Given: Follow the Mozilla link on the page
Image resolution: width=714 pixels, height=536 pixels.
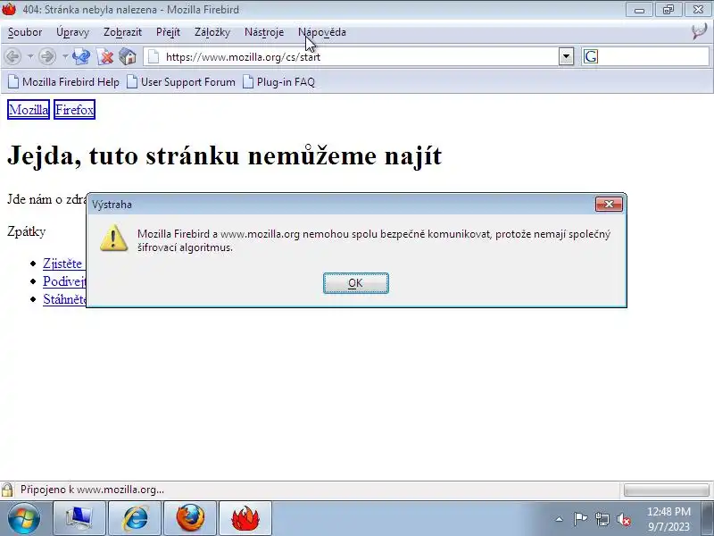Looking at the screenshot, I should pos(29,110).
